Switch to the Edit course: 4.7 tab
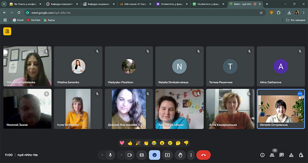The image size is (308, 163). click(135, 4)
